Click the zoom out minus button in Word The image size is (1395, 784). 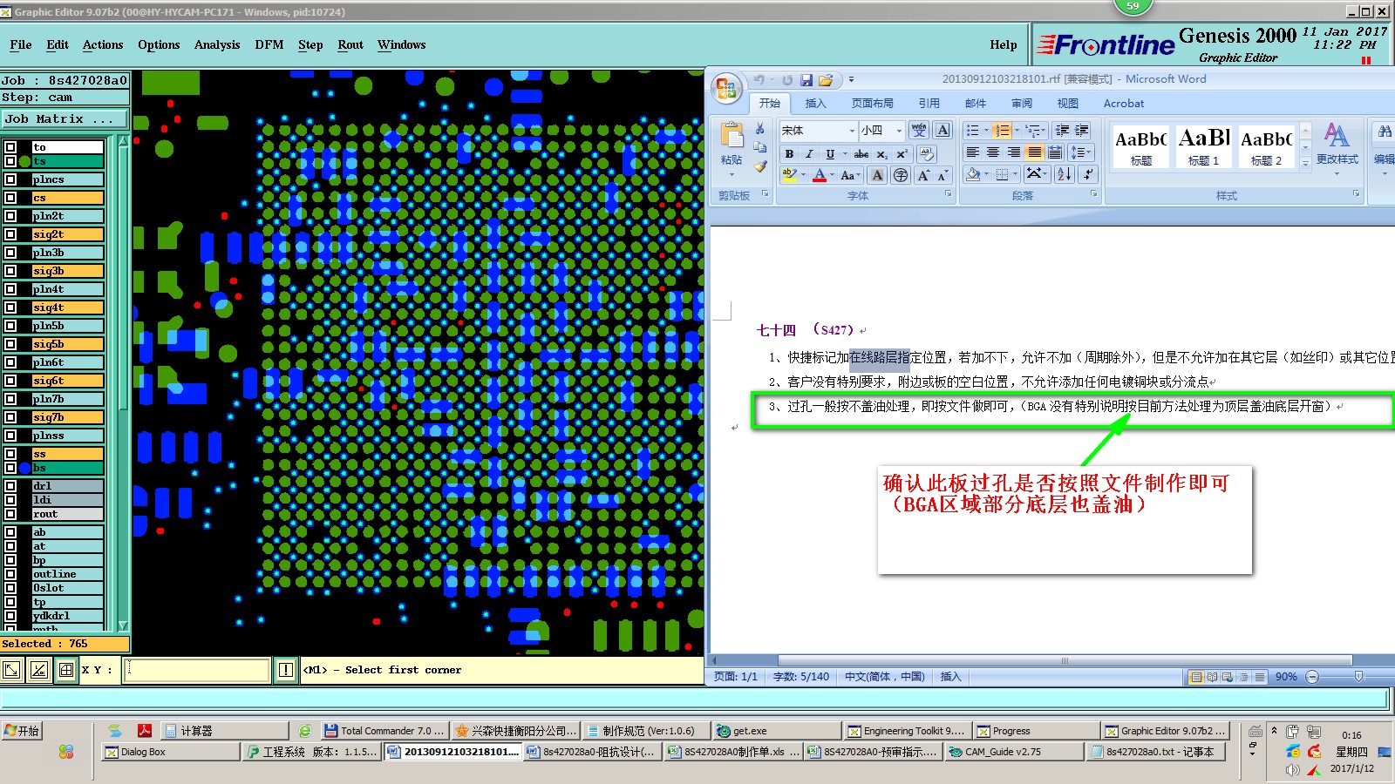click(1312, 677)
